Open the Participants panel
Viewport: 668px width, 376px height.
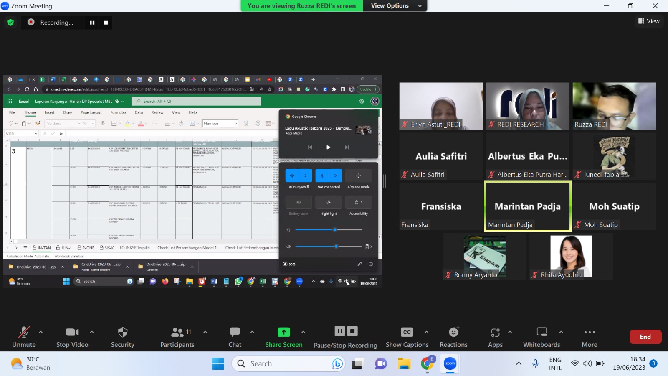click(177, 337)
